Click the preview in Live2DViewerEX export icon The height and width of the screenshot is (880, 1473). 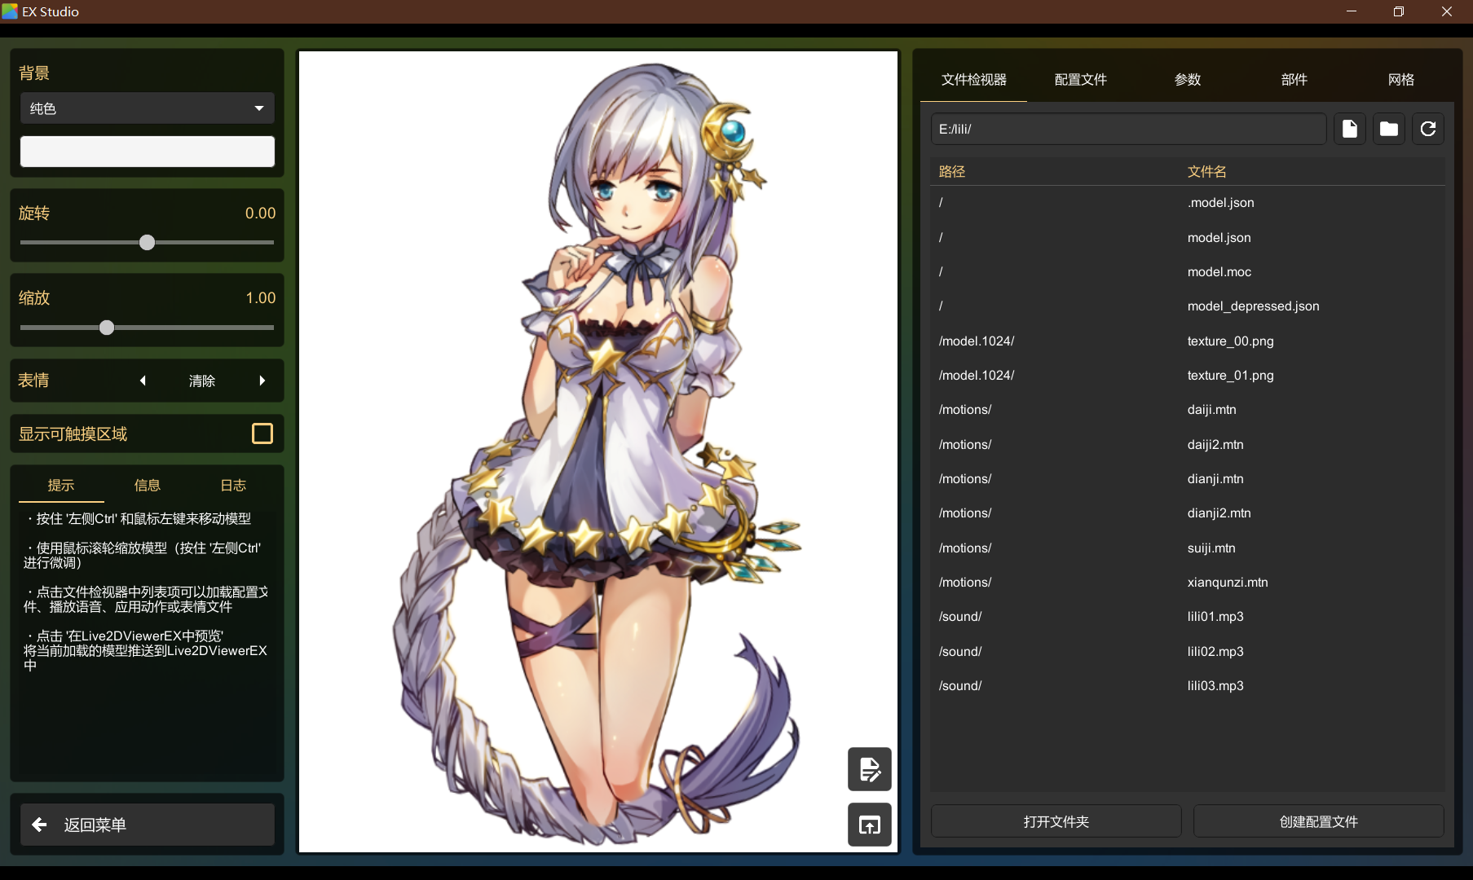tap(870, 825)
